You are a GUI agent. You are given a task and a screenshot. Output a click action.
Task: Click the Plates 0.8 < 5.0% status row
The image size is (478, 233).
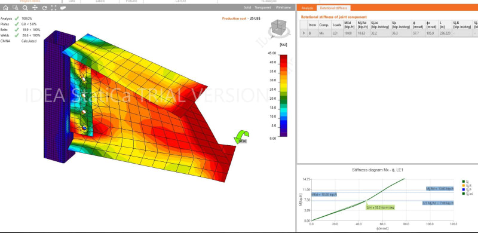coord(19,24)
